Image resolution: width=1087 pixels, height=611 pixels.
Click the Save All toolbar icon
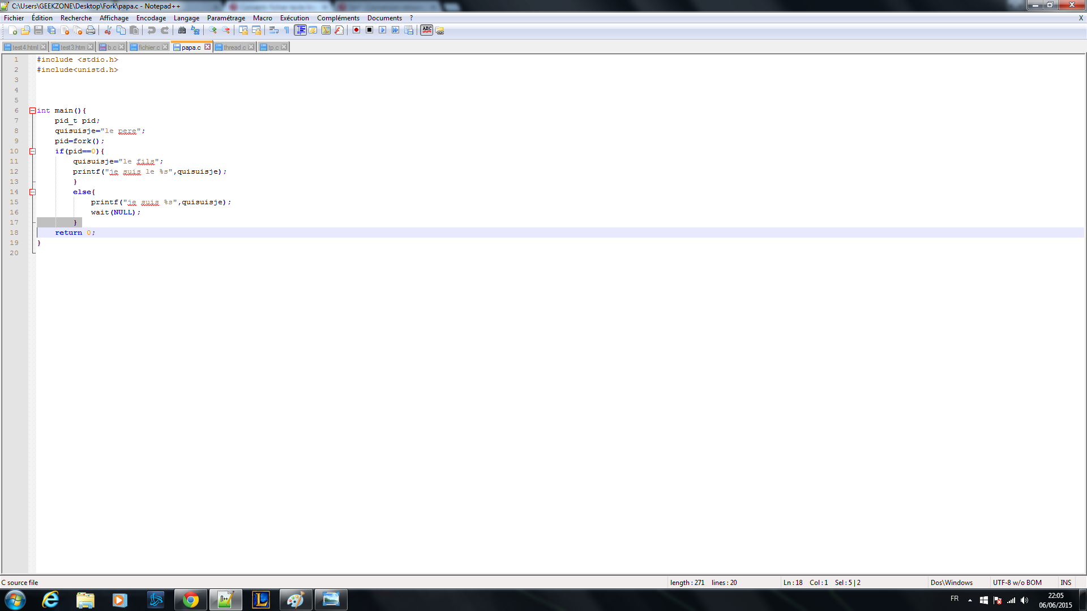click(x=52, y=31)
